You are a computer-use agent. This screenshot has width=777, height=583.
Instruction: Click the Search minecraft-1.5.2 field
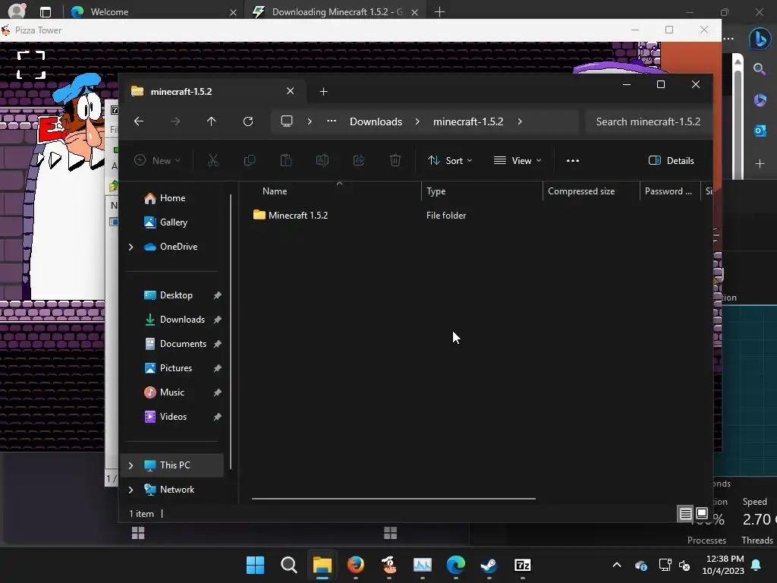[x=648, y=121]
